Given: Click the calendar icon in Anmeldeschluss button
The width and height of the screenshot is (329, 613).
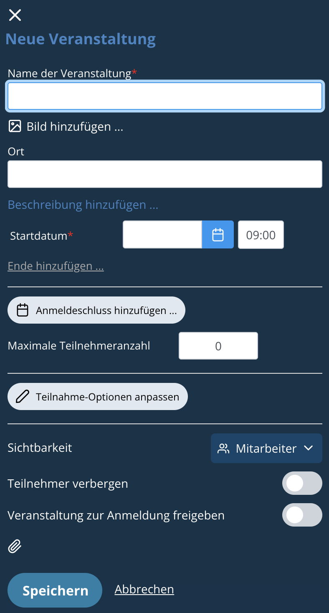Looking at the screenshot, I should coord(23,310).
